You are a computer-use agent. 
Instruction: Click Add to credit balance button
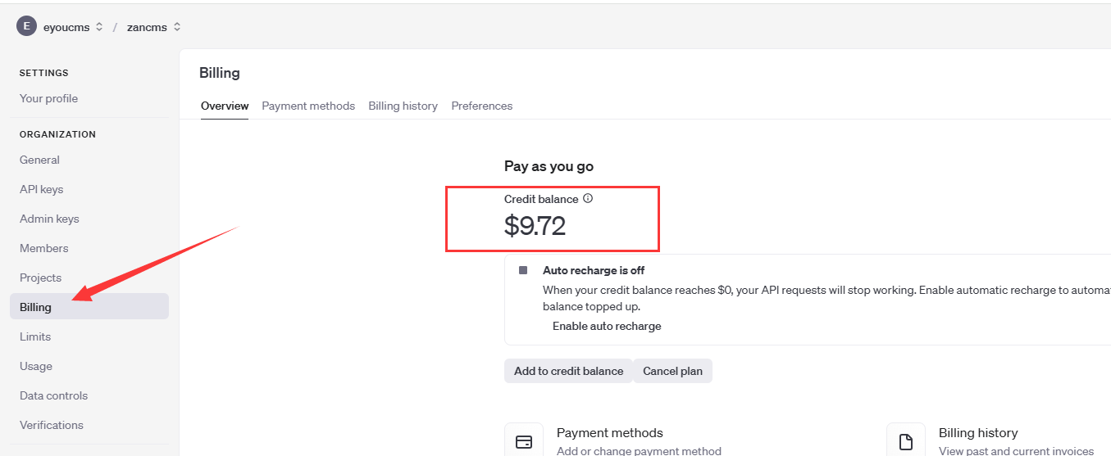coord(568,371)
